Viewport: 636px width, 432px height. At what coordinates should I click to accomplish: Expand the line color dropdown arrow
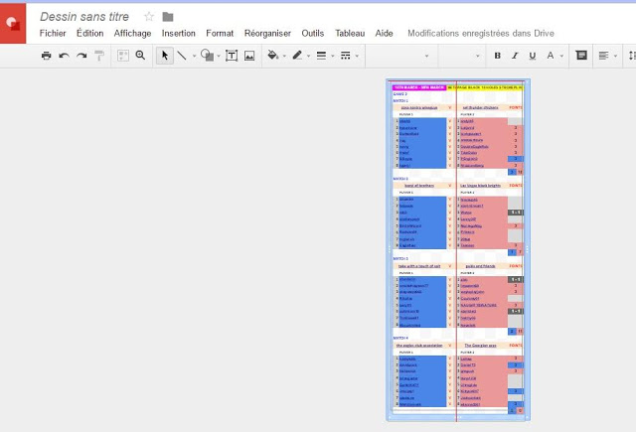[309, 56]
